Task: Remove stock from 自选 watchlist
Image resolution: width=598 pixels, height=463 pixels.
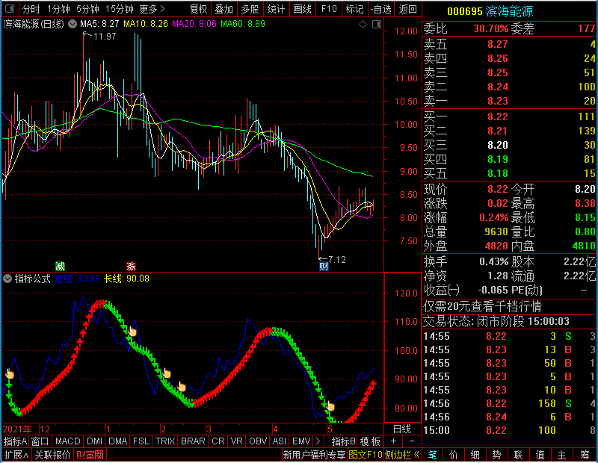Action: (x=380, y=9)
